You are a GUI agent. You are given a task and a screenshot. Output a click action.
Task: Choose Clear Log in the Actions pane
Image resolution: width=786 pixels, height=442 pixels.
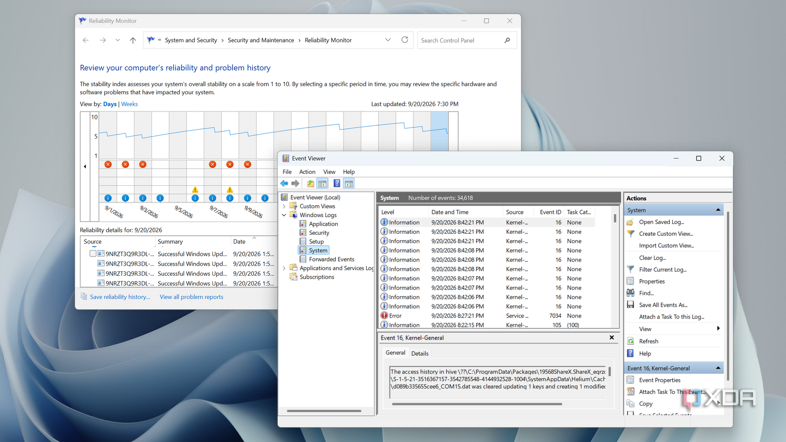[653, 258]
